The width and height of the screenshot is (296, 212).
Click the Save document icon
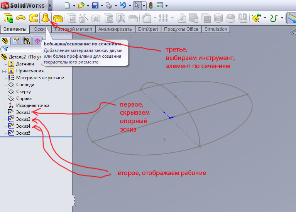(95, 6)
